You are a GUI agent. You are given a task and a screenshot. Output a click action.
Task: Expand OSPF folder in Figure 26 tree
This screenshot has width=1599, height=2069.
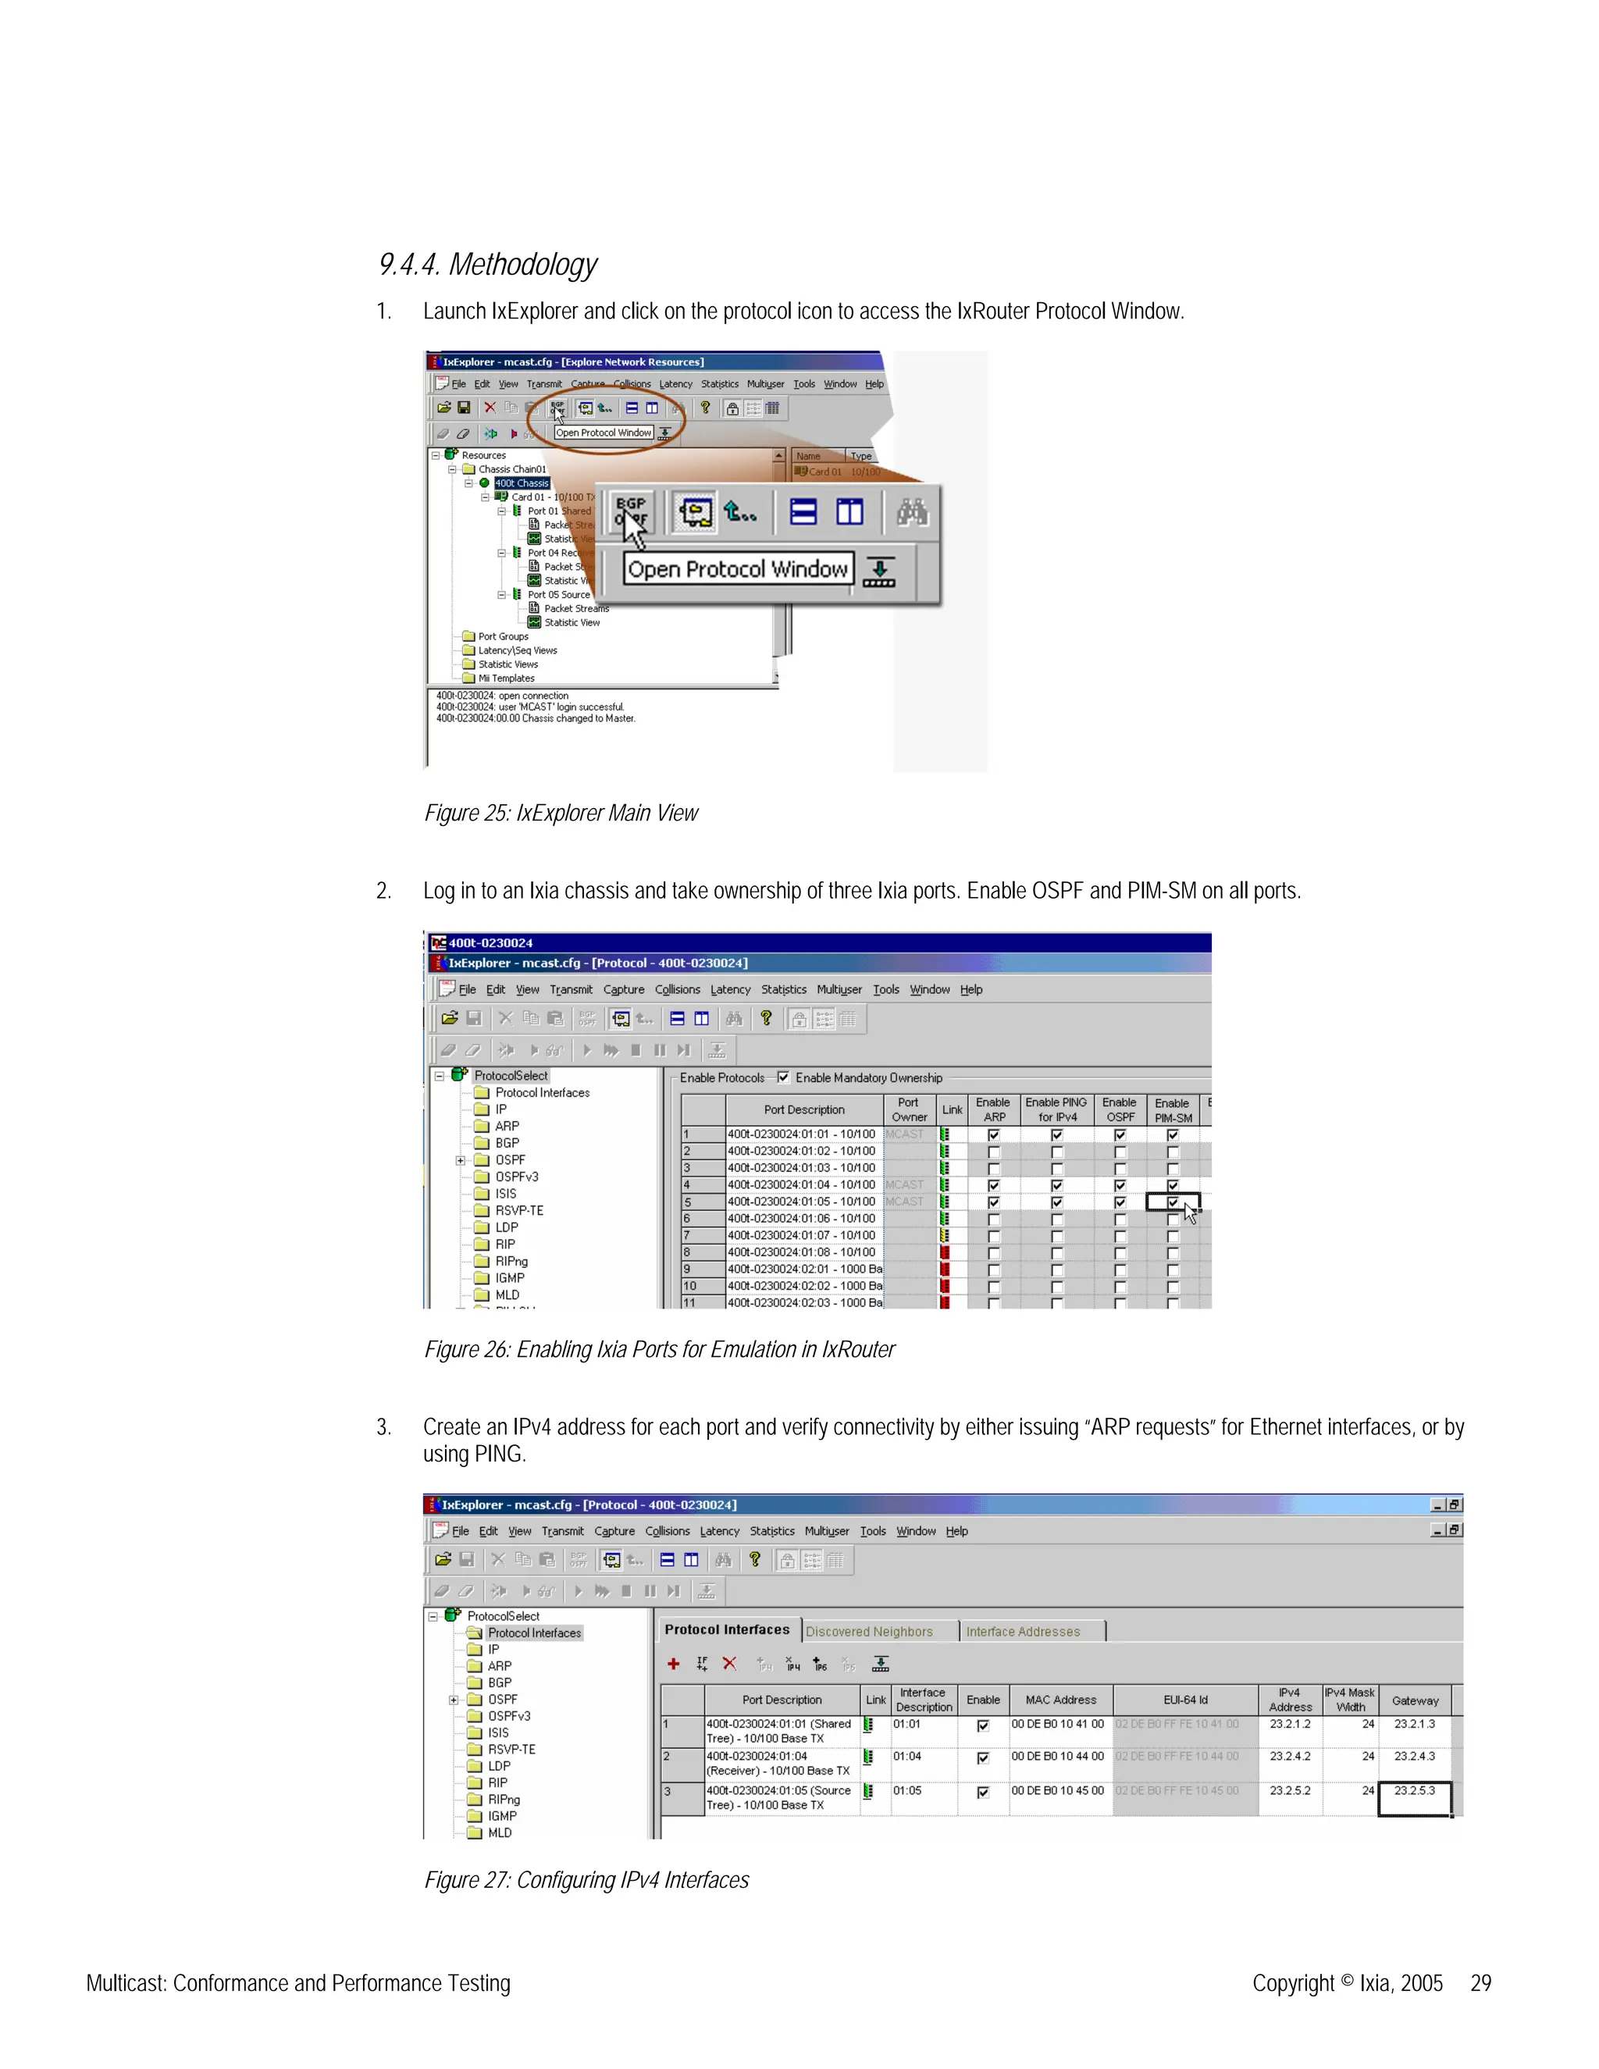(461, 1160)
